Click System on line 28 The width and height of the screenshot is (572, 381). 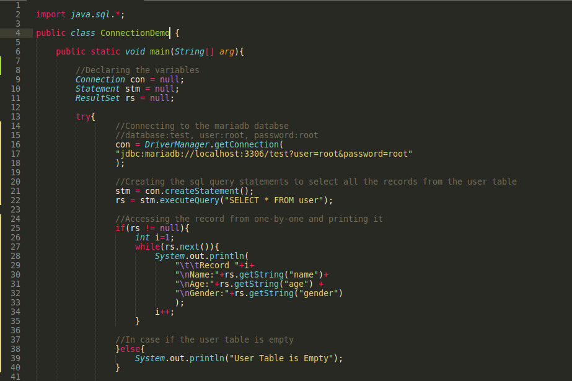tap(170, 256)
